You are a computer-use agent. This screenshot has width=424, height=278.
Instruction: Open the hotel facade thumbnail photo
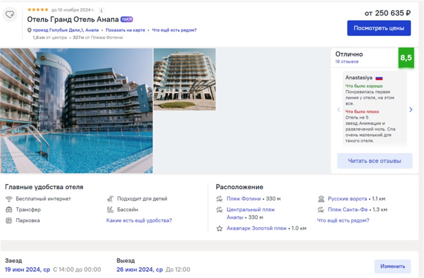pyautogui.click(x=184, y=79)
